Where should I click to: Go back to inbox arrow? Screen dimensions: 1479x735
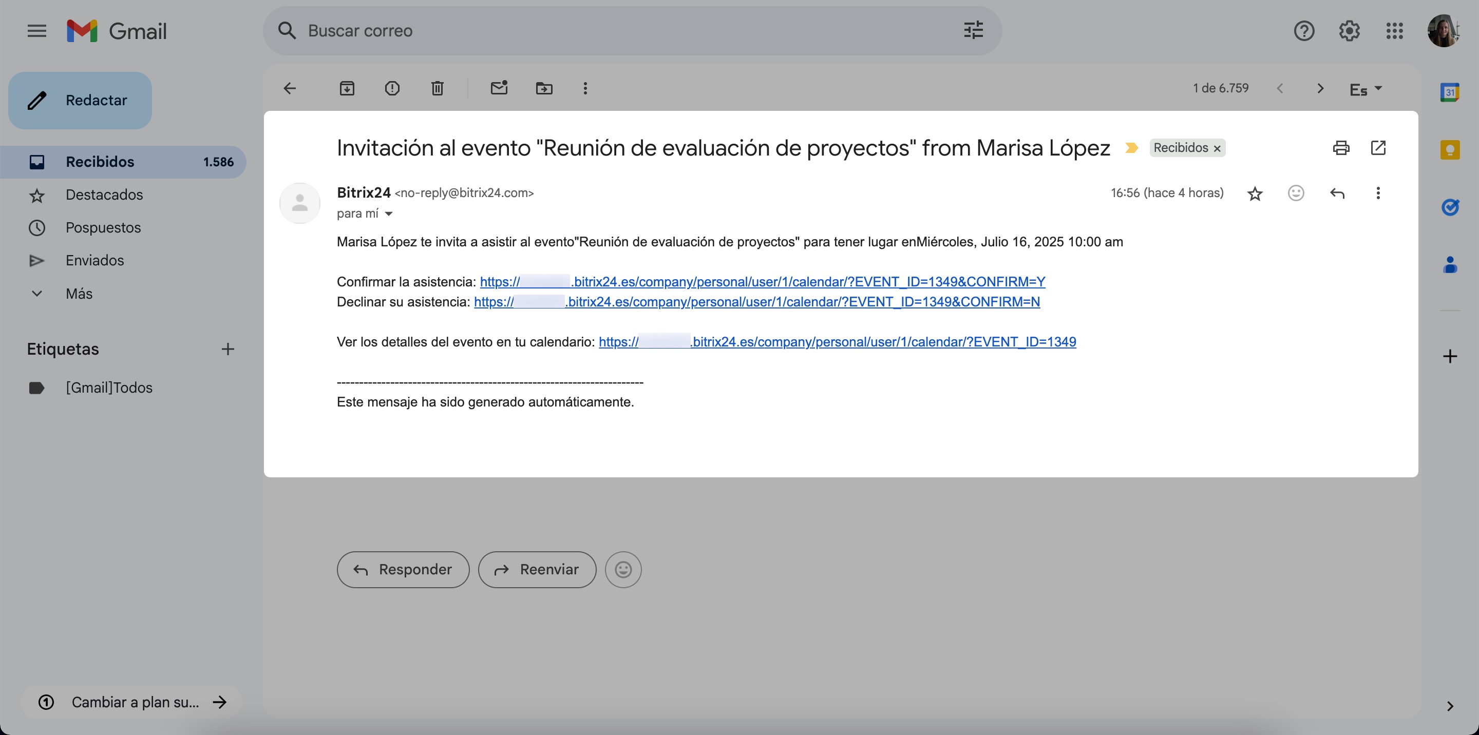tap(290, 88)
